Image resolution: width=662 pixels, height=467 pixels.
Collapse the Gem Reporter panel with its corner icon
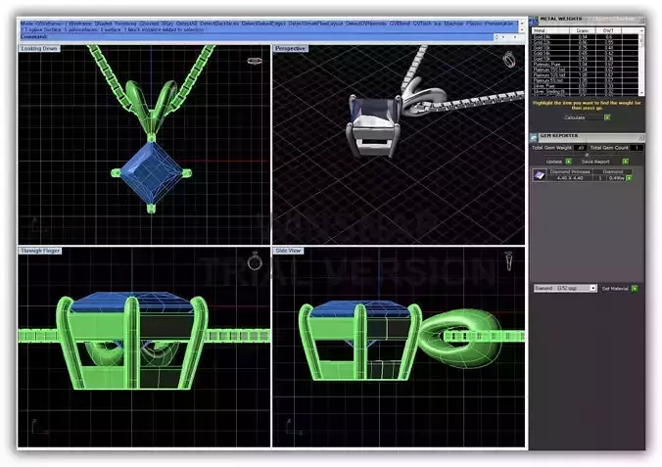641,137
